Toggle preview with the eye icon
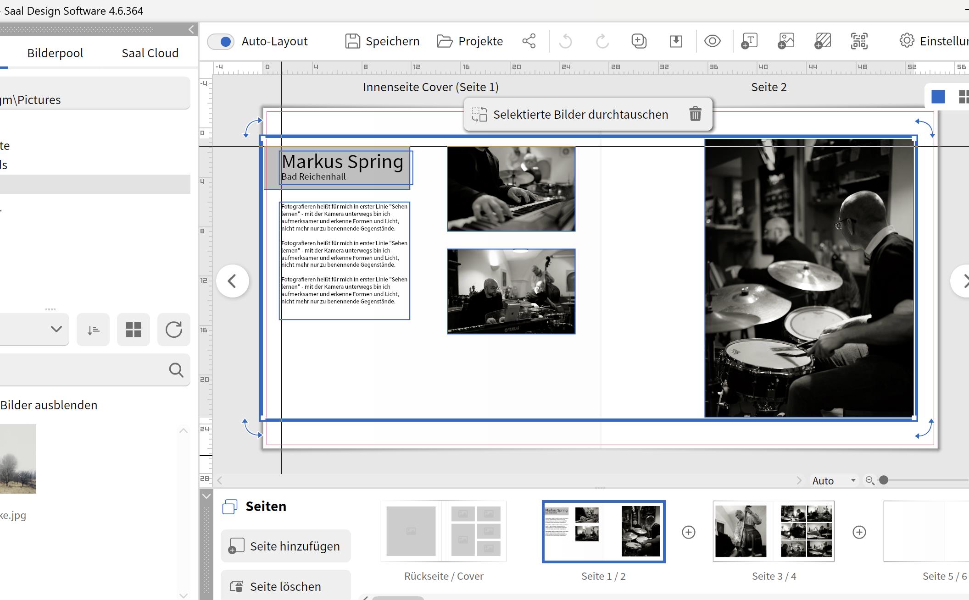Image resolution: width=969 pixels, height=600 pixels. tap(712, 41)
